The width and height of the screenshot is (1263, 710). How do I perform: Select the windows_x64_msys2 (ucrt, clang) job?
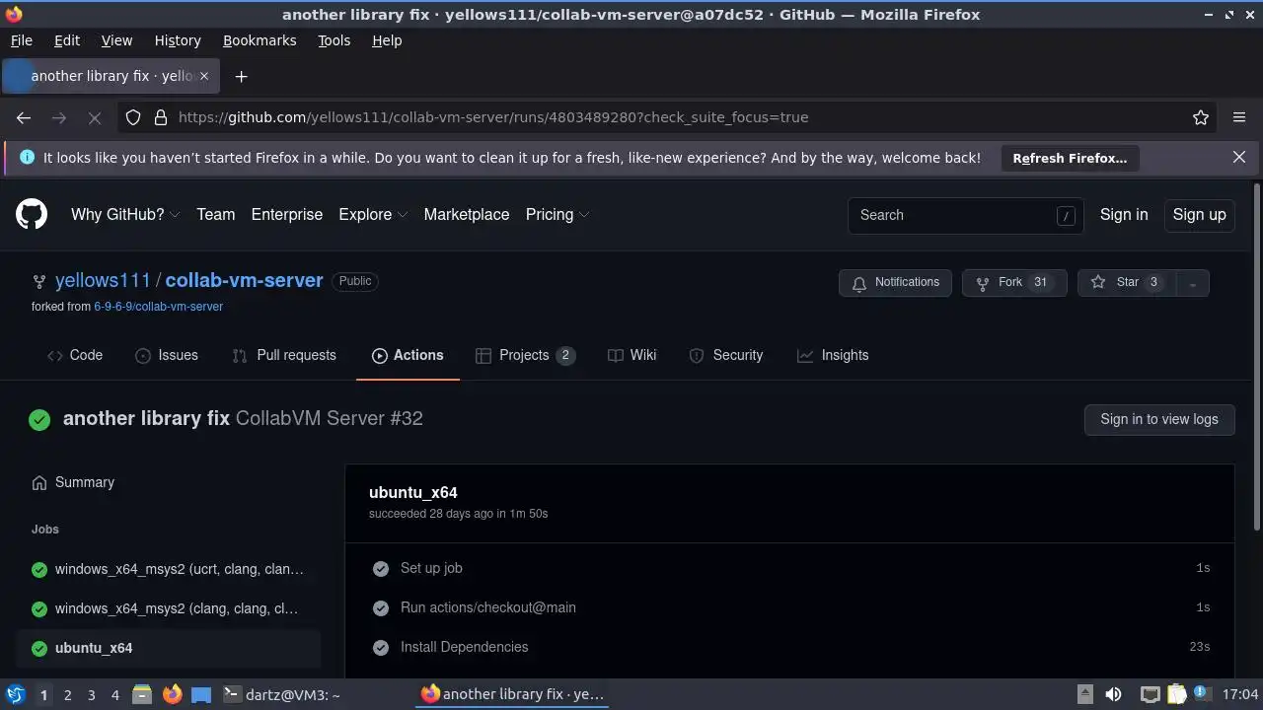point(168,569)
